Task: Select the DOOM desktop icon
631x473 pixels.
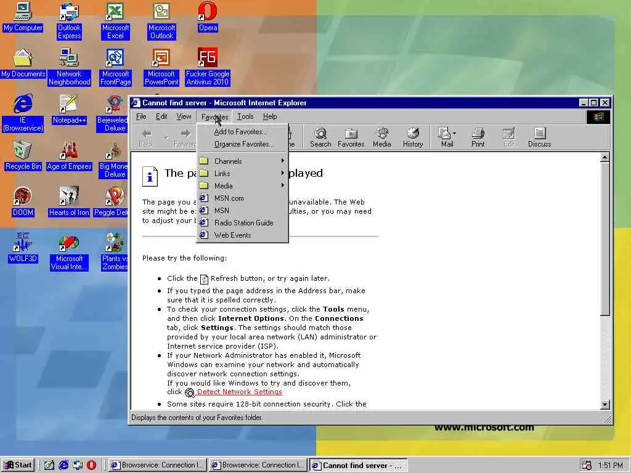Action: [23, 202]
